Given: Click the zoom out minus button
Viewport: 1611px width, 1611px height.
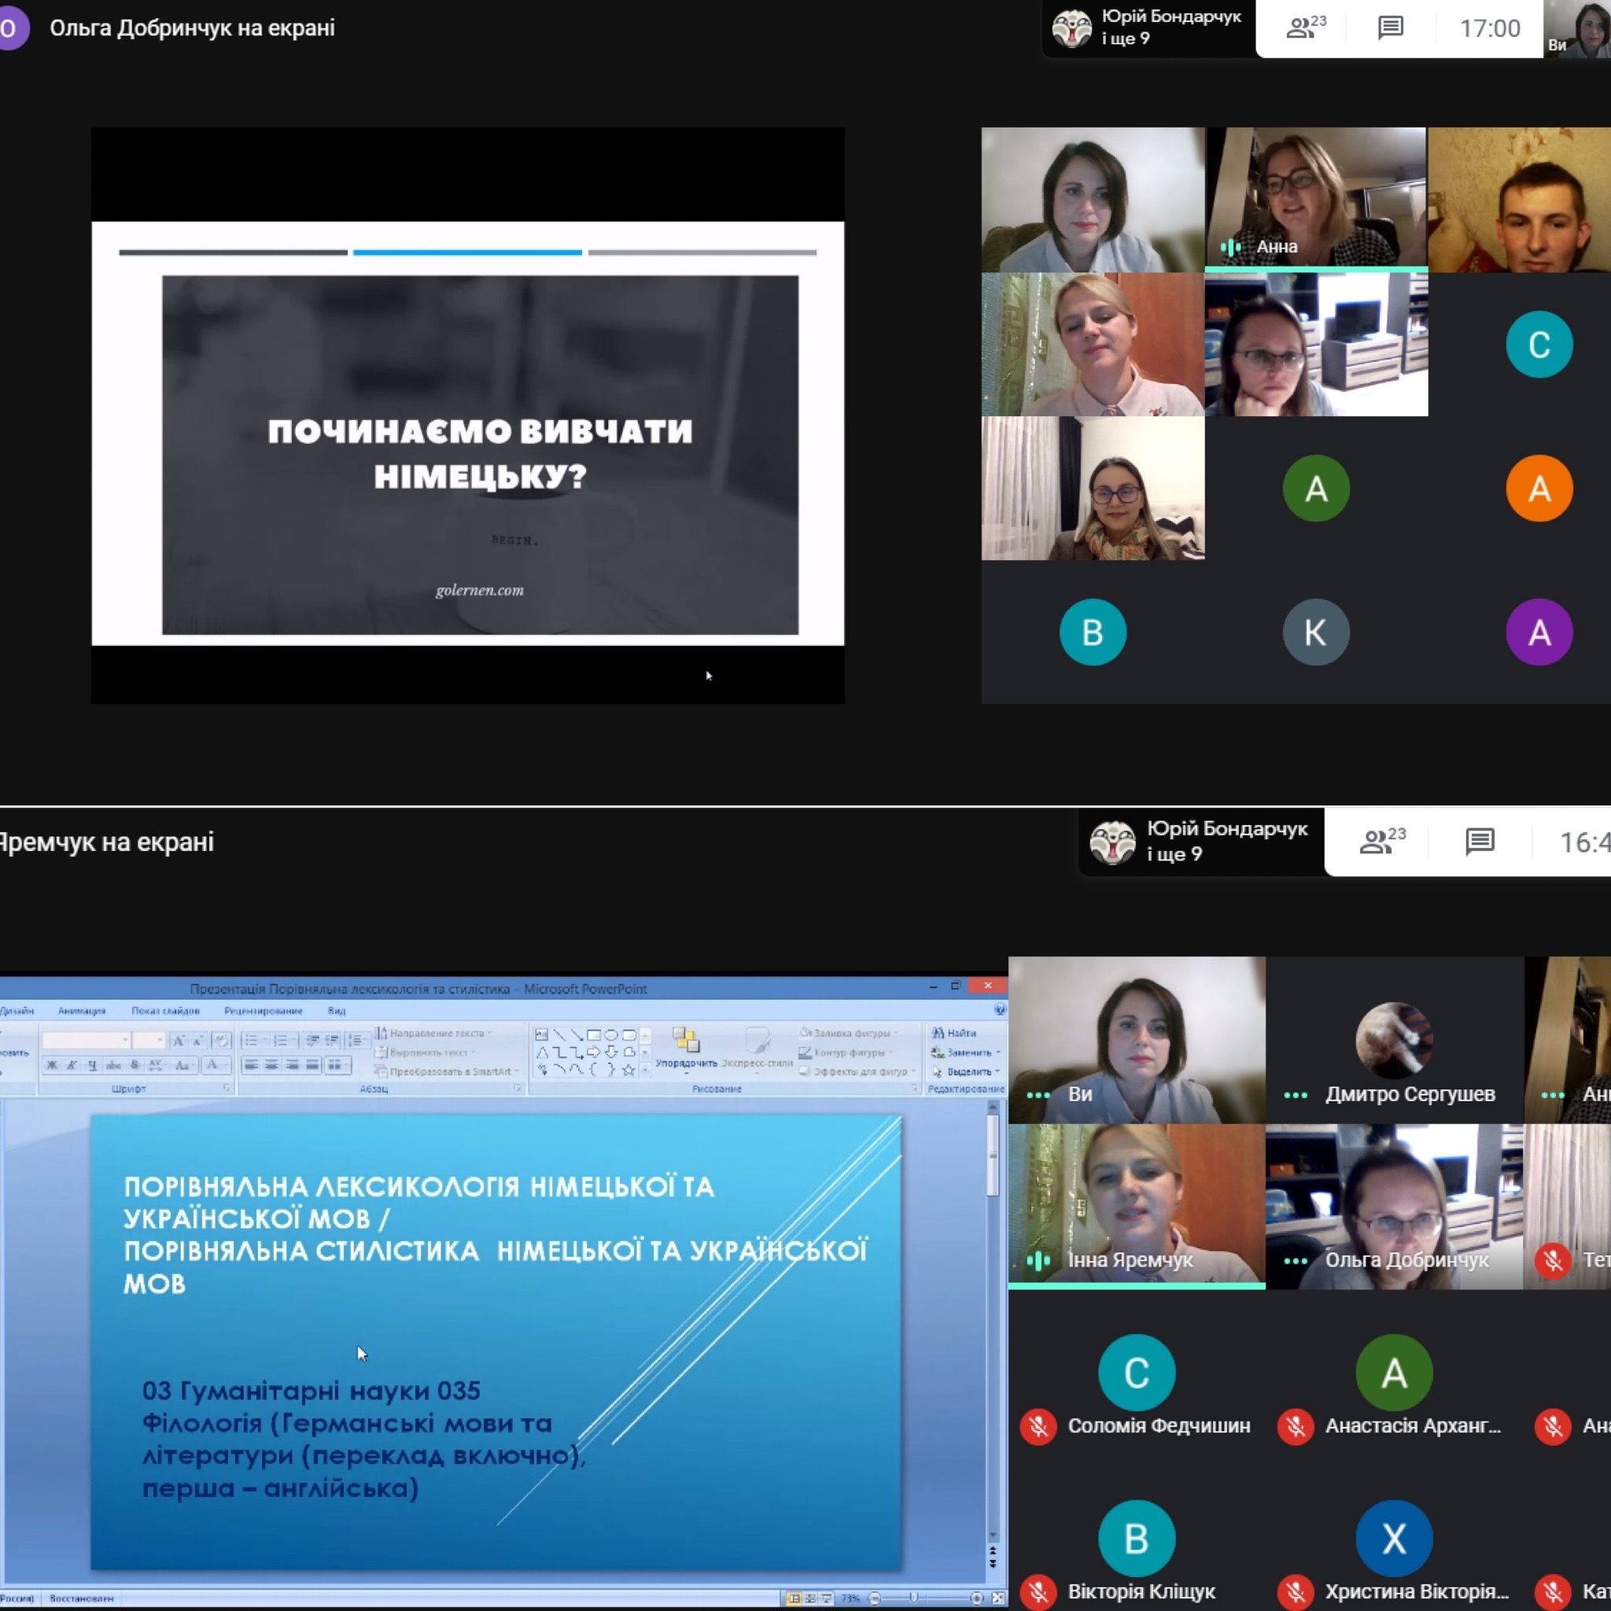Looking at the screenshot, I should click(875, 1598).
